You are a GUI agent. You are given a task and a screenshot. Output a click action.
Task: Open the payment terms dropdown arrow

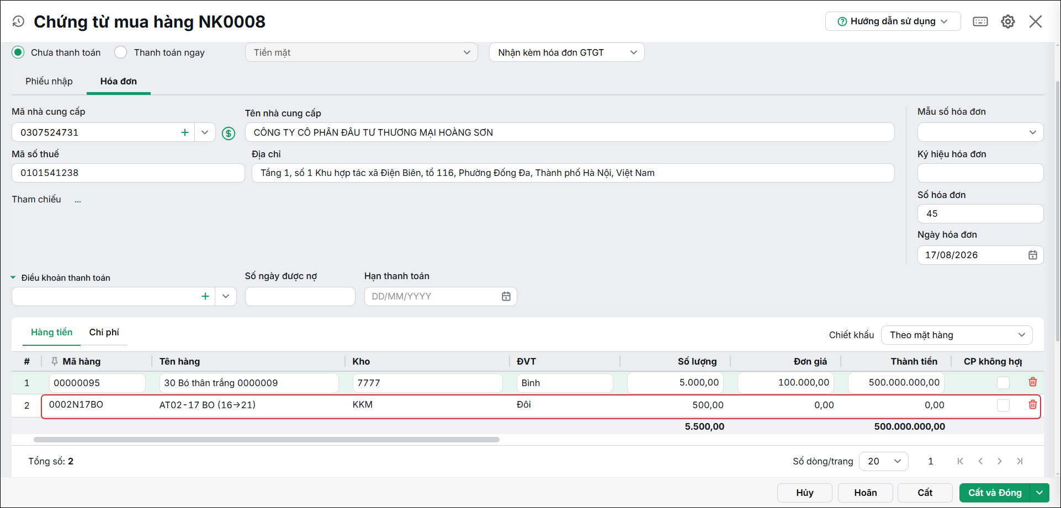pyautogui.click(x=226, y=296)
